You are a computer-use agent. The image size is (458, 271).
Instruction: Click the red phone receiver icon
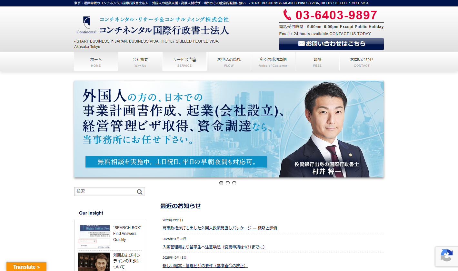click(287, 15)
